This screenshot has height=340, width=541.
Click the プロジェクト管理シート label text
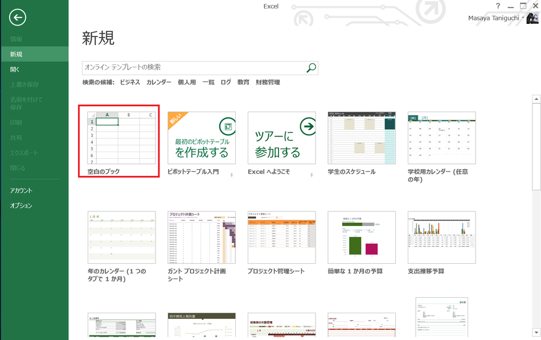click(276, 271)
